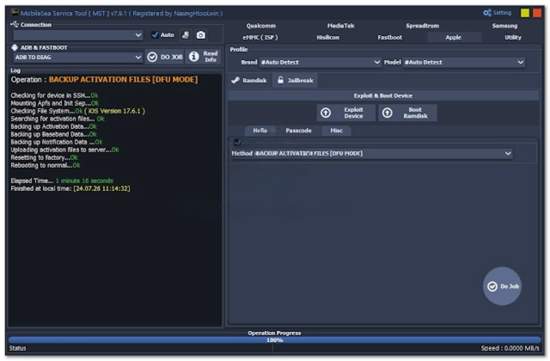Click 'Checking for device in SSH' line
550x361 pixels.
click(x=54, y=95)
